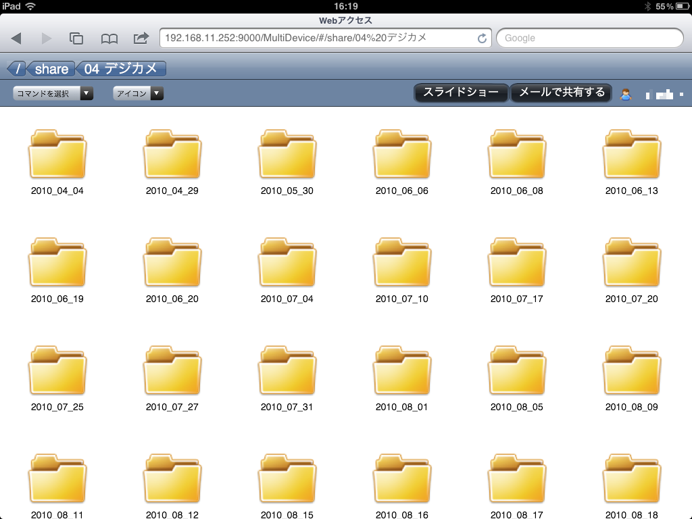Tap the Safari share/action icon
Image resolution: width=692 pixels, height=519 pixels.
pos(141,38)
